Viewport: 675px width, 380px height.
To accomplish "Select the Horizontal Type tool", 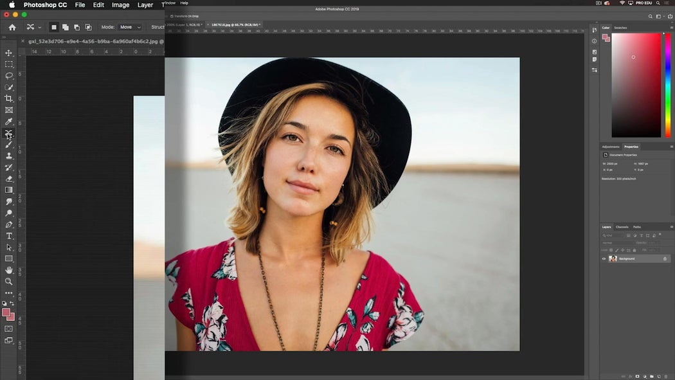I will (8, 236).
